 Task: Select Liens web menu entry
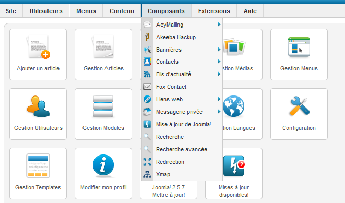pyautogui.click(x=170, y=99)
